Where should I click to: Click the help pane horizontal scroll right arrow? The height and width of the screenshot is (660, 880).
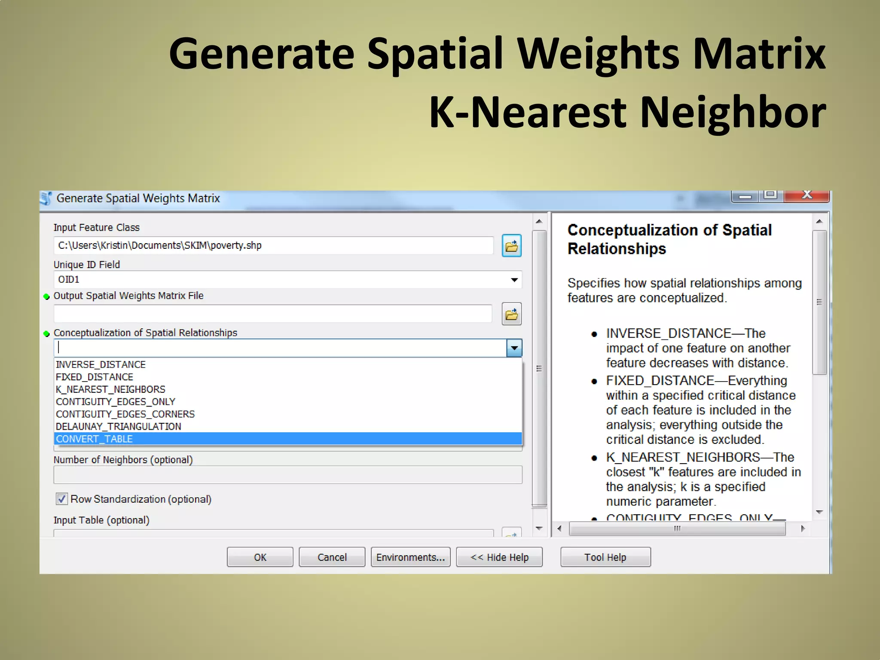(x=803, y=529)
